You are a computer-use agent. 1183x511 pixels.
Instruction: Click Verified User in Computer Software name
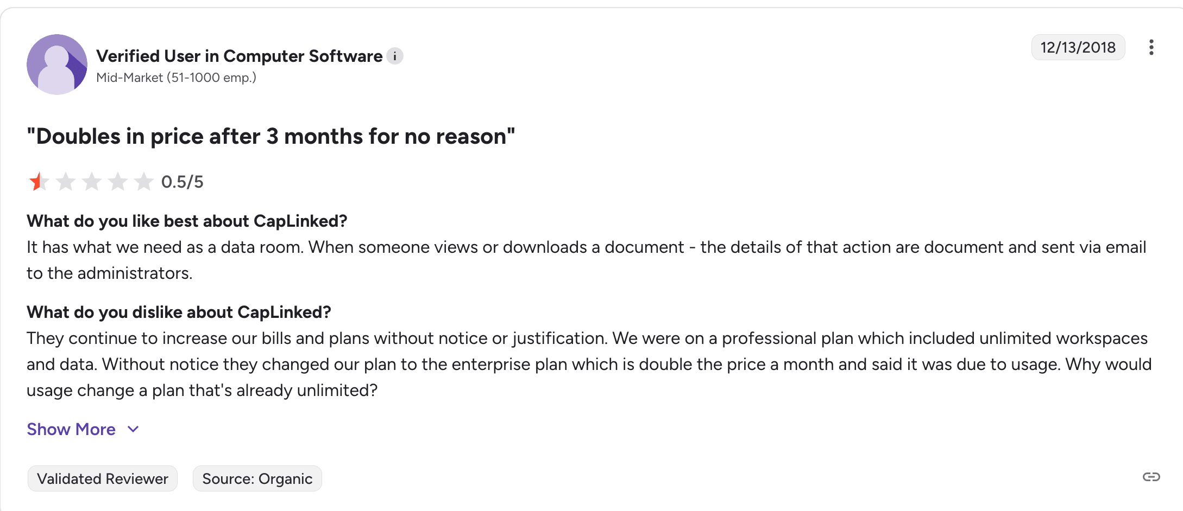point(239,56)
